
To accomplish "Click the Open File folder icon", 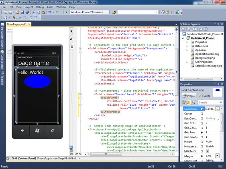I will click(17, 12).
